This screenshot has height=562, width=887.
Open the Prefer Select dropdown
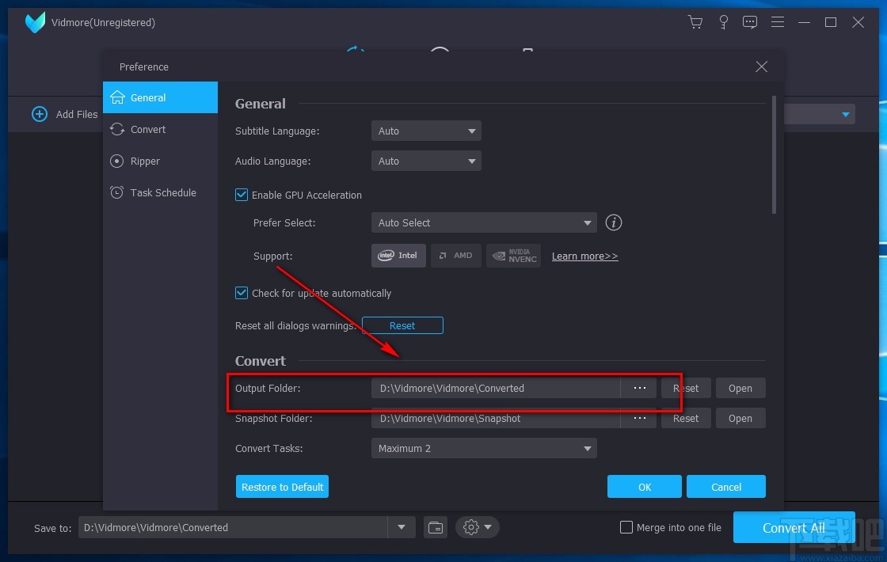click(x=484, y=222)
